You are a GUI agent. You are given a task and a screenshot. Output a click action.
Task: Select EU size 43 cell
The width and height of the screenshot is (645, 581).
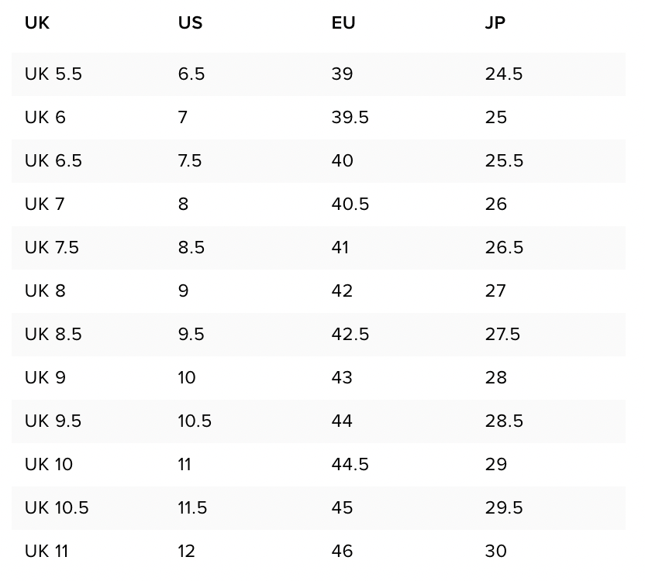(x=342, y=378)
